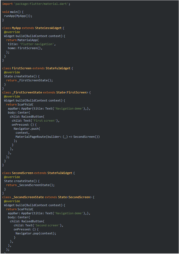Viewport: 179px width, 254px height.
Task: Click the standalone 'context,' line
Action: [23, 133]
